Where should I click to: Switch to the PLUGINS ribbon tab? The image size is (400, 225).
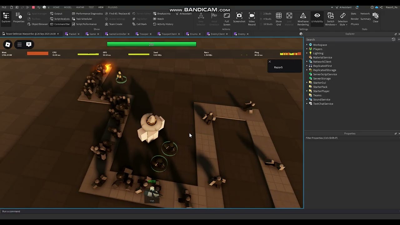(112, 7)
